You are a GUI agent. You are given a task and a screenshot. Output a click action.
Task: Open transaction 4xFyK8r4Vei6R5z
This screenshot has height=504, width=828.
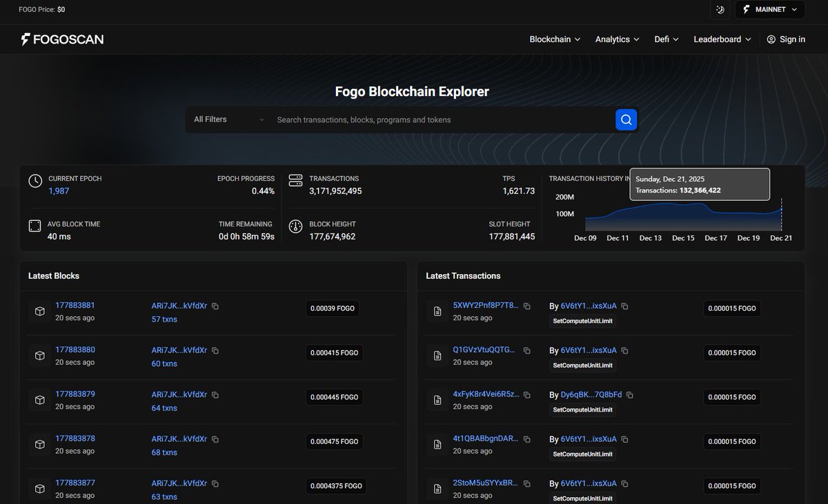pos(486,394)
